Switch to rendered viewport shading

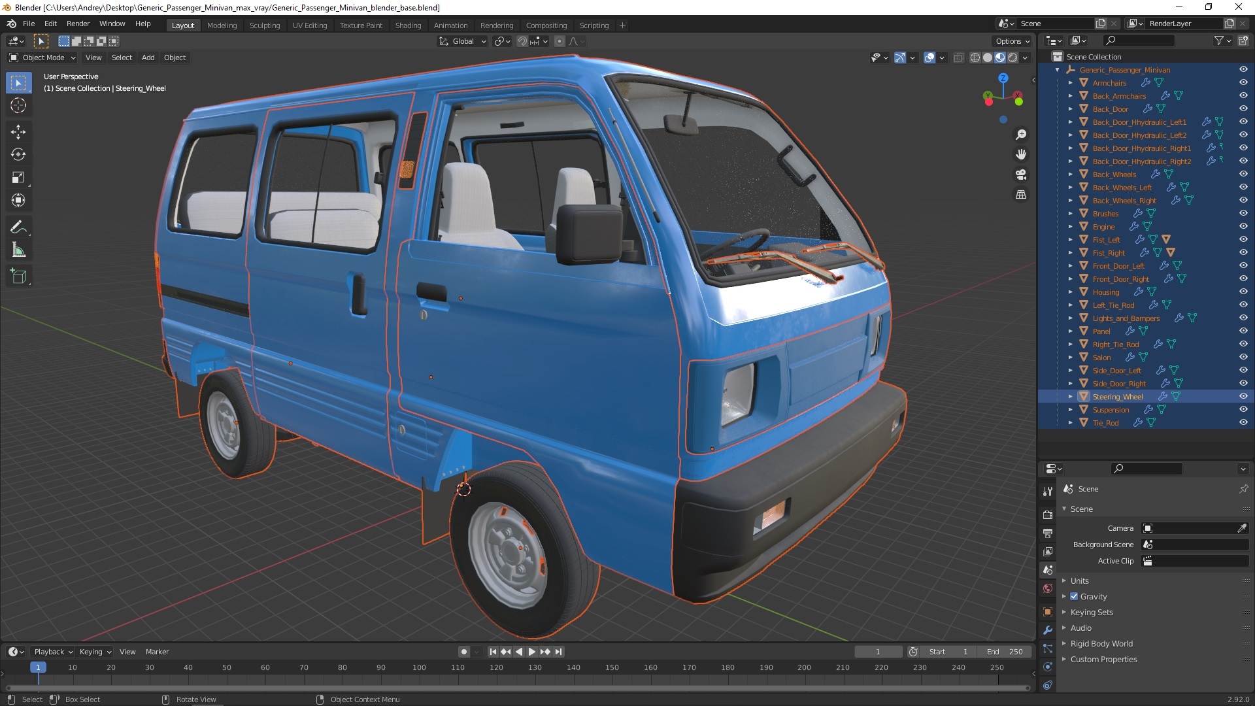tap(1012, 58)
